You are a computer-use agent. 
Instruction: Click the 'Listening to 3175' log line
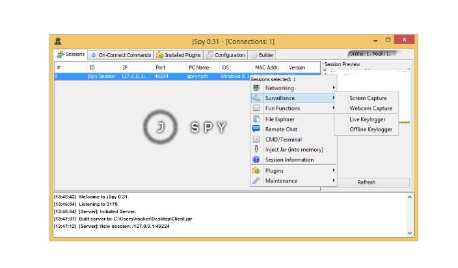coord(86,204)
